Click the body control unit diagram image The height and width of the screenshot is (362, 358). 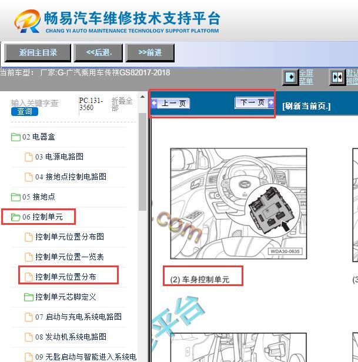click(239, 204)
